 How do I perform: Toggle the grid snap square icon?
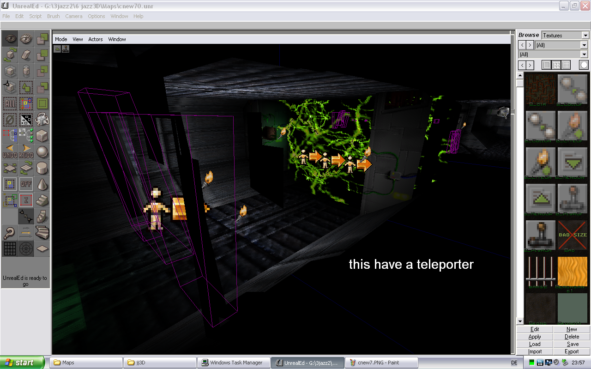tap(10, 185)
